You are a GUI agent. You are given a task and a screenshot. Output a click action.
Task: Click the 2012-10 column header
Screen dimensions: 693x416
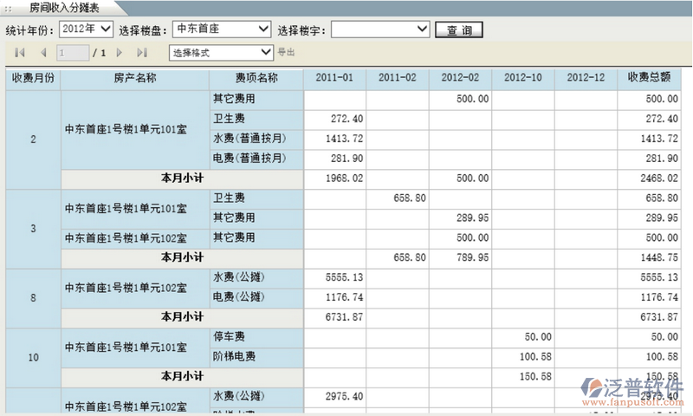pyautogui.click(x=523, y=78)
